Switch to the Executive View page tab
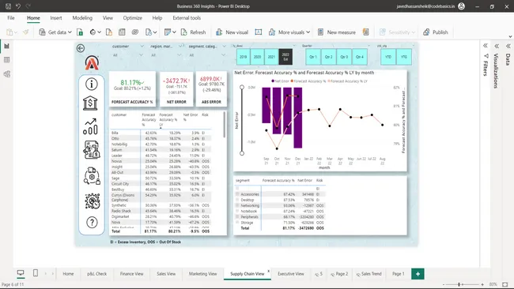This screenshot has height=289, width=514. (x=291, y=274)
